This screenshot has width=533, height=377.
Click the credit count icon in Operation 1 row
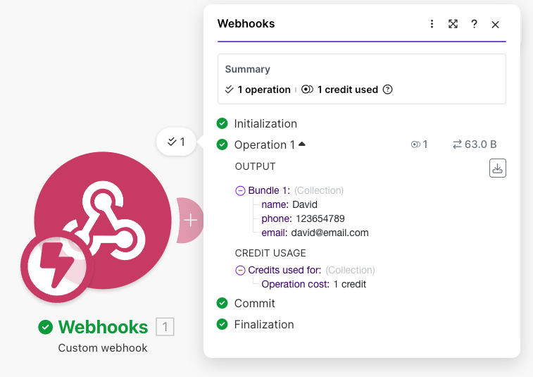(415, 144)
